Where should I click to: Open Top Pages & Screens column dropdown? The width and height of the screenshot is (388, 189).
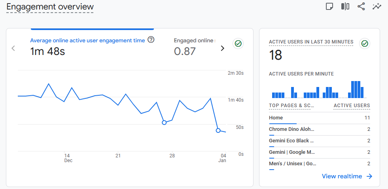pyautogui.click(x=291, y=106)
